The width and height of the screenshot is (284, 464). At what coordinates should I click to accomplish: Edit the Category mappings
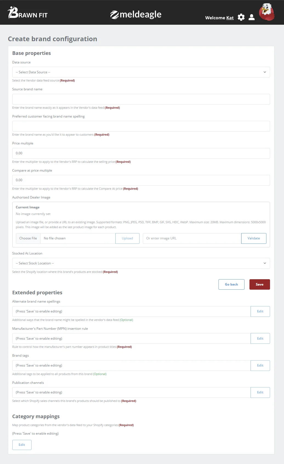coord(22,445)
